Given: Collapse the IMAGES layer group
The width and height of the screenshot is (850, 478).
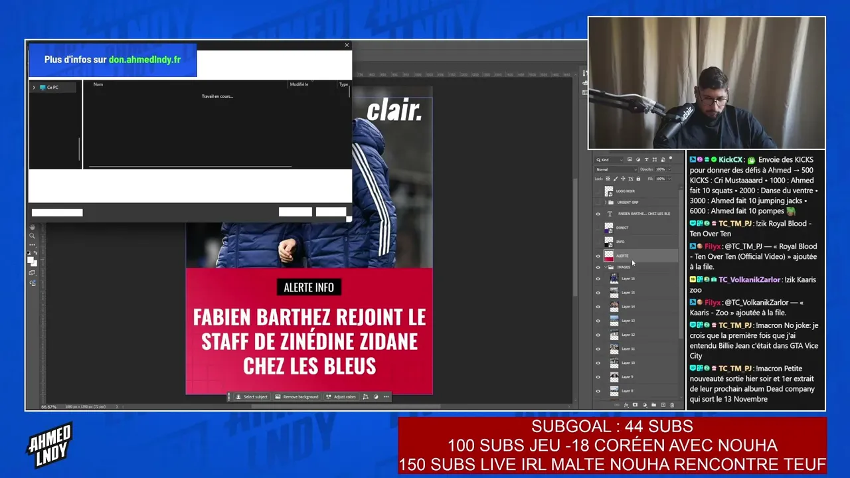Looking at the screenshot, I should 605,267.
